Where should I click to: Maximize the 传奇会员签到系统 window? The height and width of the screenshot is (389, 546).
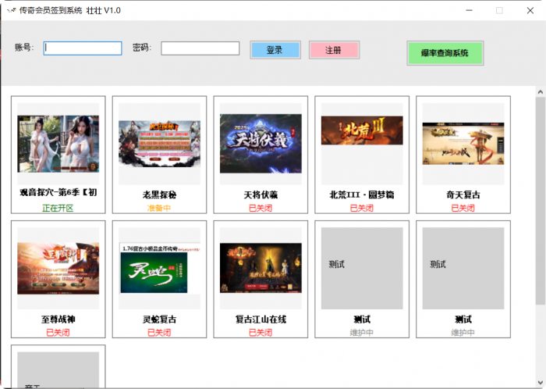pos(499,10)
